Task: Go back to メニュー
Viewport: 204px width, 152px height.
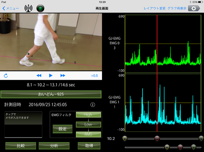Action: point(11,8)
